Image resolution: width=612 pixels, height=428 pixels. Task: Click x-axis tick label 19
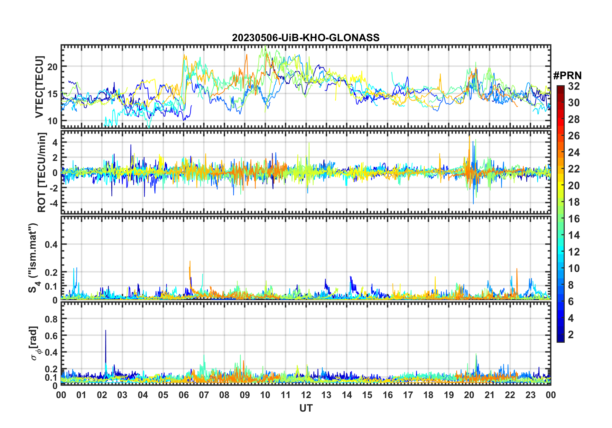click(449, 395)
